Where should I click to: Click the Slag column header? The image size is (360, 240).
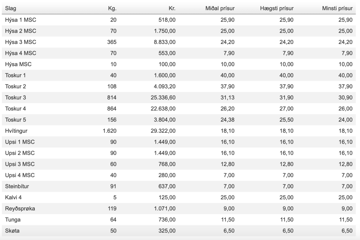pyautogui.click(x=10, y=8)
